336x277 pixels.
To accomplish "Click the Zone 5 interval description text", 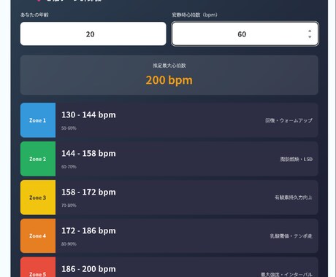I will [287, 274].
